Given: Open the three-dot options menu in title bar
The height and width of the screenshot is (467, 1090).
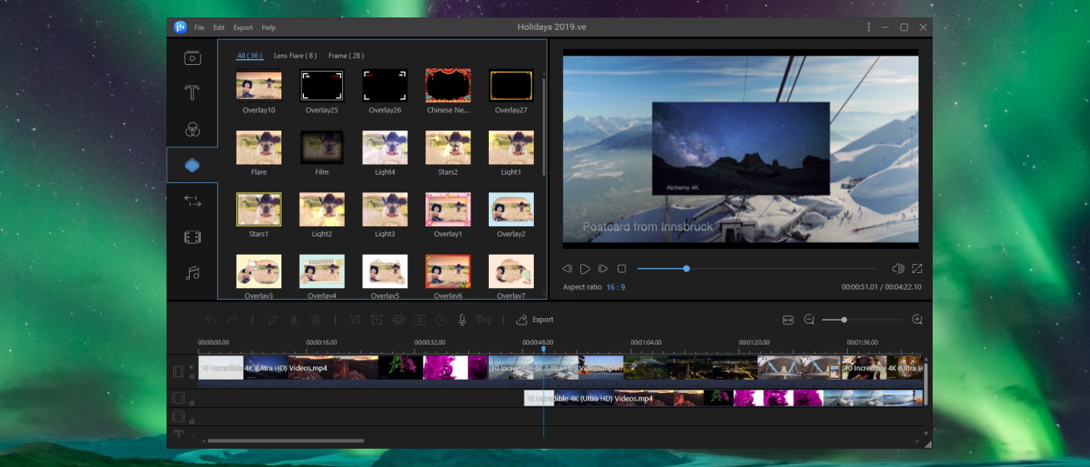Looking at the screenshot, I should point(869,27).
